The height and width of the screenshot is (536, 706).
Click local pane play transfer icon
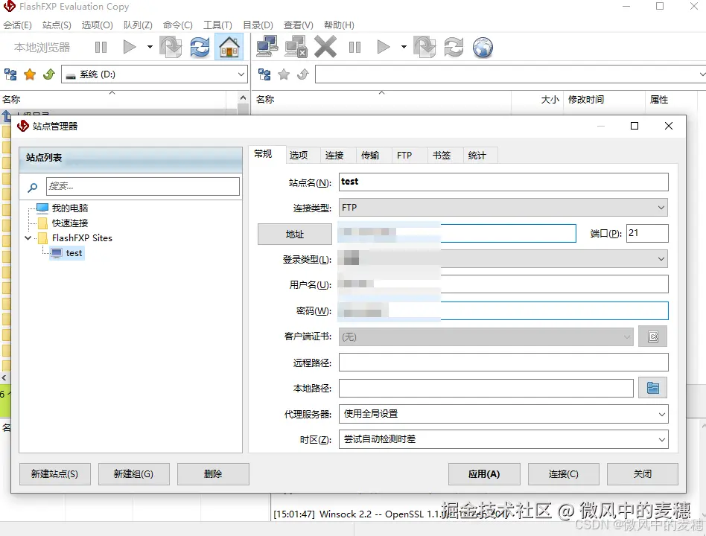[x=130, y=47]
